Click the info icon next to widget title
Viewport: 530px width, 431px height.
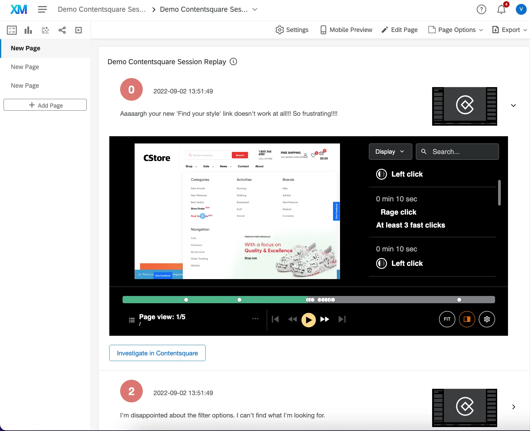233,62
